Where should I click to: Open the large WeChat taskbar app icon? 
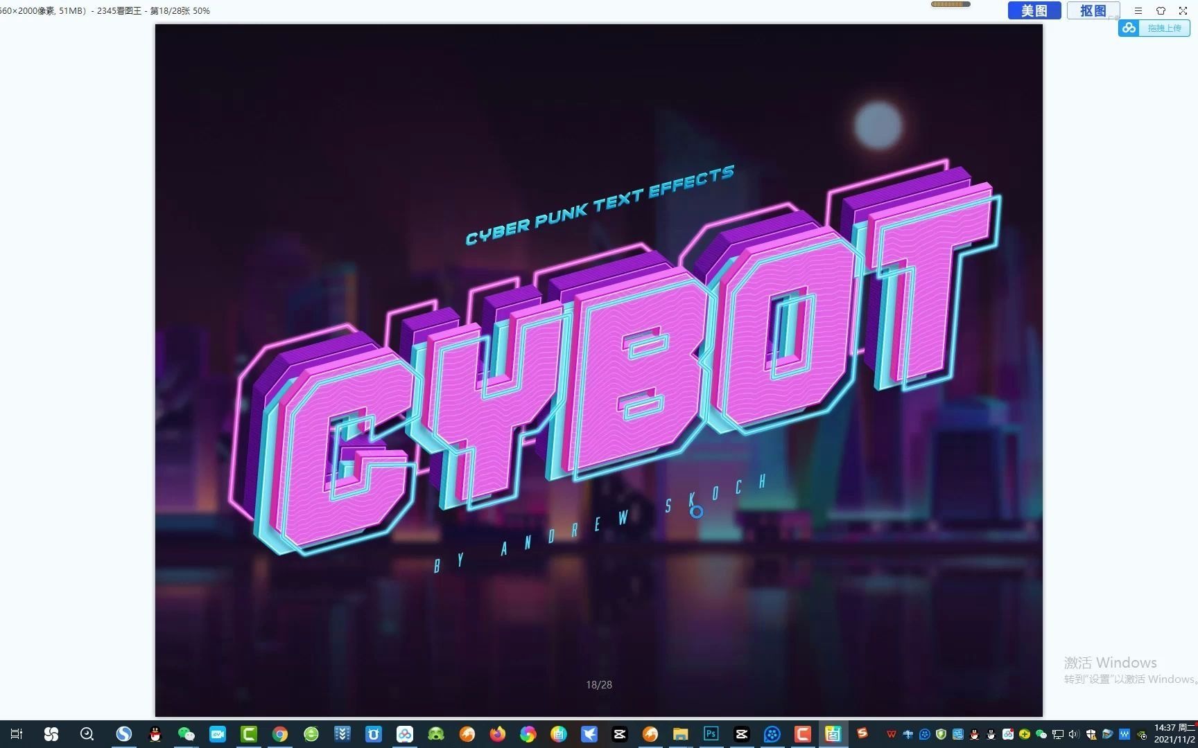pyautogui.click(x=186, y=734)
